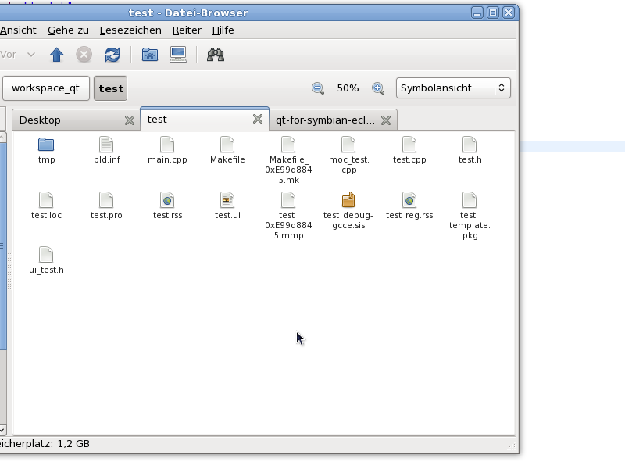
Task: Click the zoom out magnifier icon
Action: [x=318, y=88]
